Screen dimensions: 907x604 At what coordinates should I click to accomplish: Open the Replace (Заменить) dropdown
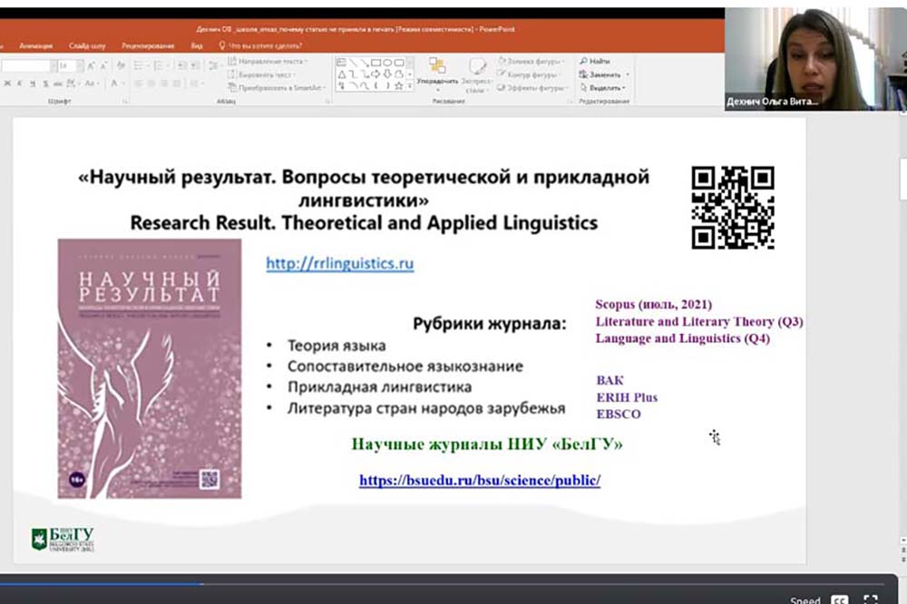tap(604, 74)
